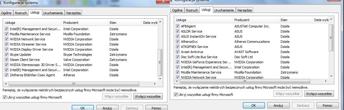
Task: Open Ogólne tab in window listing Avast Antivirus
Action: pos(177,10)
